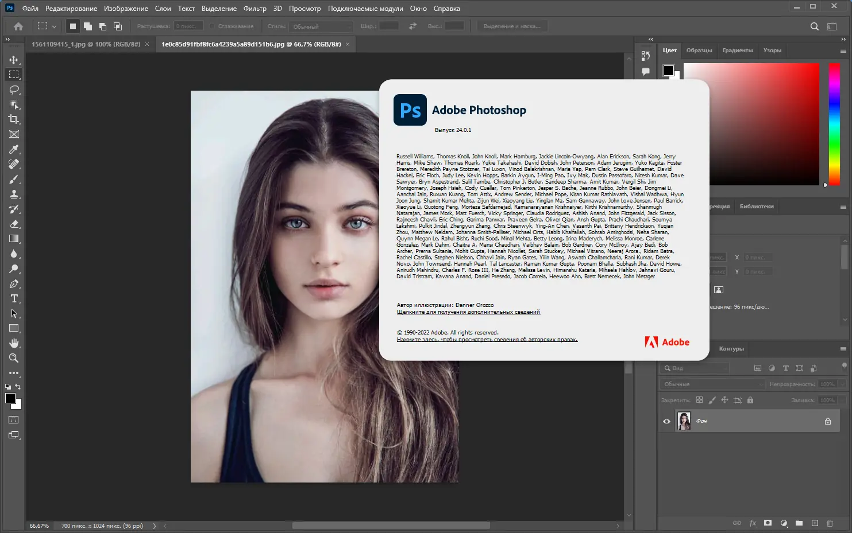Switch to the 1561109415_1.jpg document tab
Screen dimensions: 852x533
[x=86, y=44]
